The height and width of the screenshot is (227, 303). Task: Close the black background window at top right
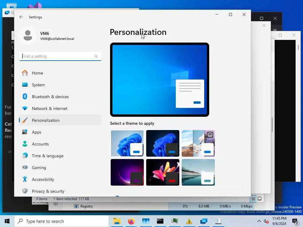[x=275, y=18]
